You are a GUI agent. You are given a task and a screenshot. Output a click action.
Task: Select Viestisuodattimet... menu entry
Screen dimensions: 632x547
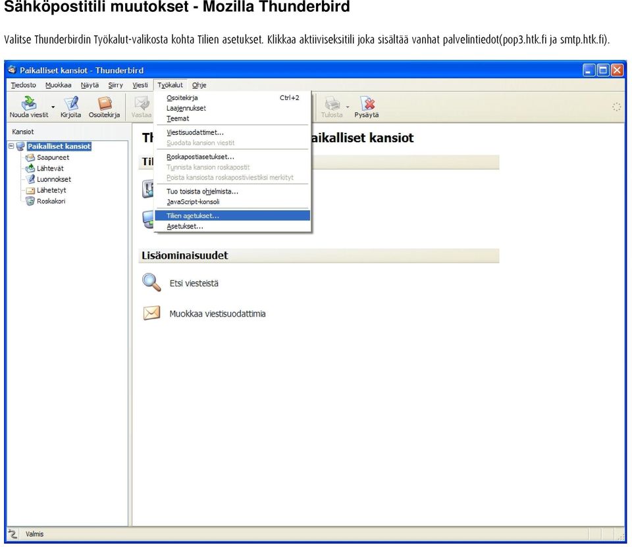tap(232, 132)
